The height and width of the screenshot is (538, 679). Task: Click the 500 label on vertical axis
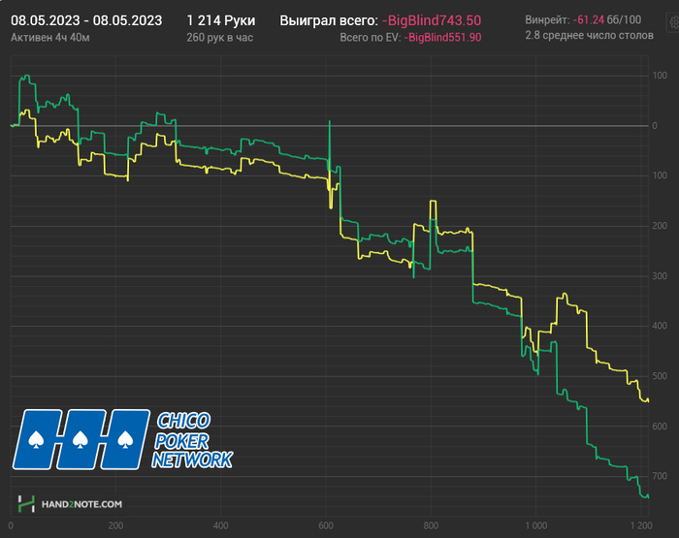(x=660, y=376)
